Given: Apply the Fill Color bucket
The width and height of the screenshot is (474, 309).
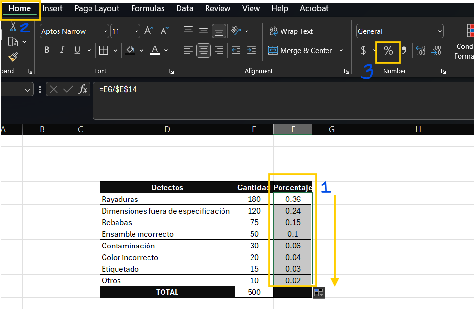Looking at the screenshot, I should 130,50.
